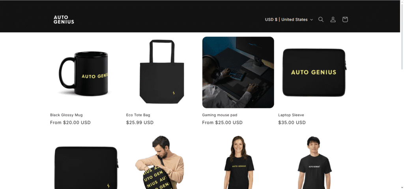This screenshot has height=189, width=404.
Task: Open the Black Glossy Mug product link
Action: pos(66,115)
